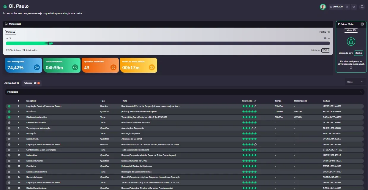
Task: Sort by the Tipo column header
Action: coord(102,101)
